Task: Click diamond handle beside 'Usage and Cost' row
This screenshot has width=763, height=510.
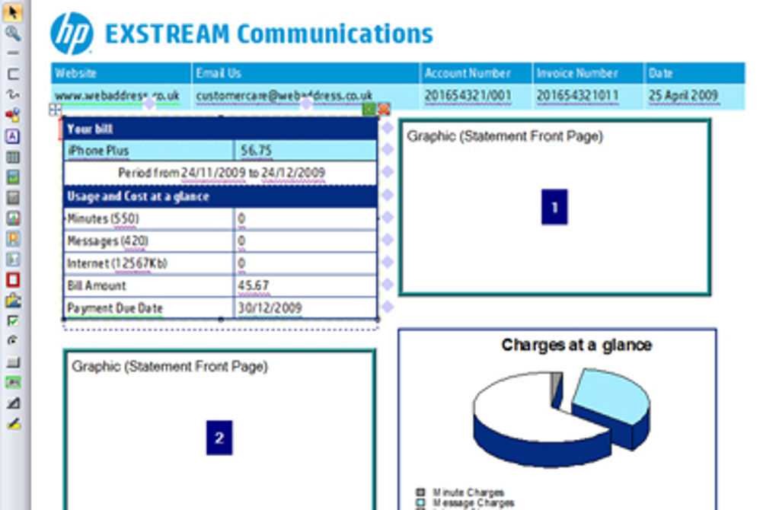Action: point(388,195)
